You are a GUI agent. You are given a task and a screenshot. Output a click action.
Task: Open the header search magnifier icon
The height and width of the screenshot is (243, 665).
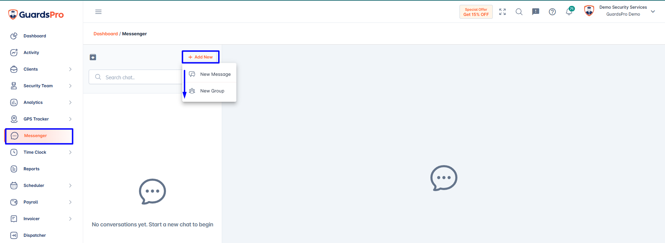[519, 12]
